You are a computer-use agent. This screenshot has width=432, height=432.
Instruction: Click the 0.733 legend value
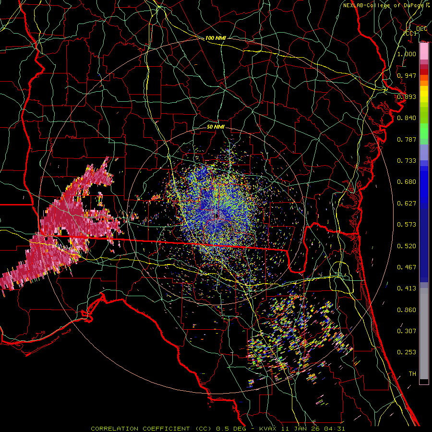[x=407, y=161]
